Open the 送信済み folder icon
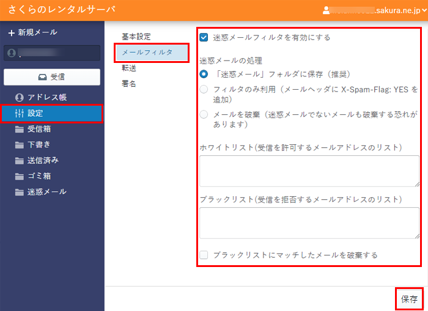Screen dimensions: 428x311 coord(20,160)
